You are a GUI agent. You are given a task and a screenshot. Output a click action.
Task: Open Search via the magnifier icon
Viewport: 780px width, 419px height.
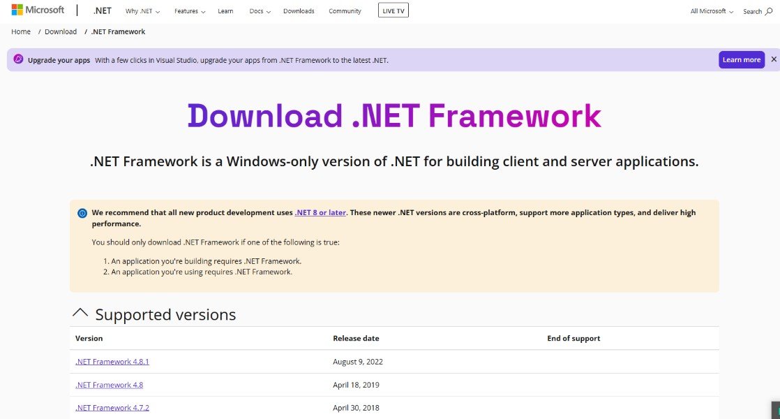tap(767, 11)
